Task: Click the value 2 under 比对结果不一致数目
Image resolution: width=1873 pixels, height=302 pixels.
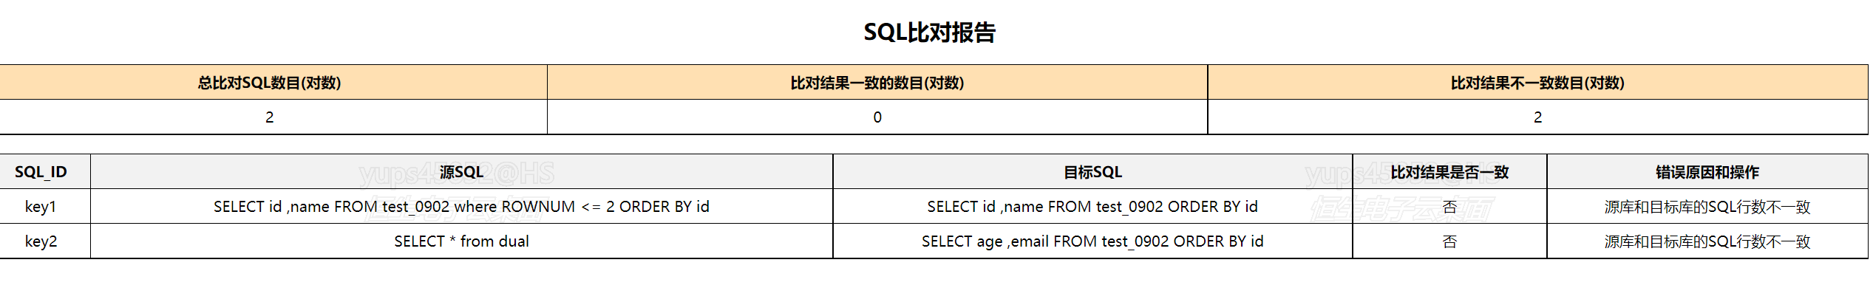Action: (1537, 117)
